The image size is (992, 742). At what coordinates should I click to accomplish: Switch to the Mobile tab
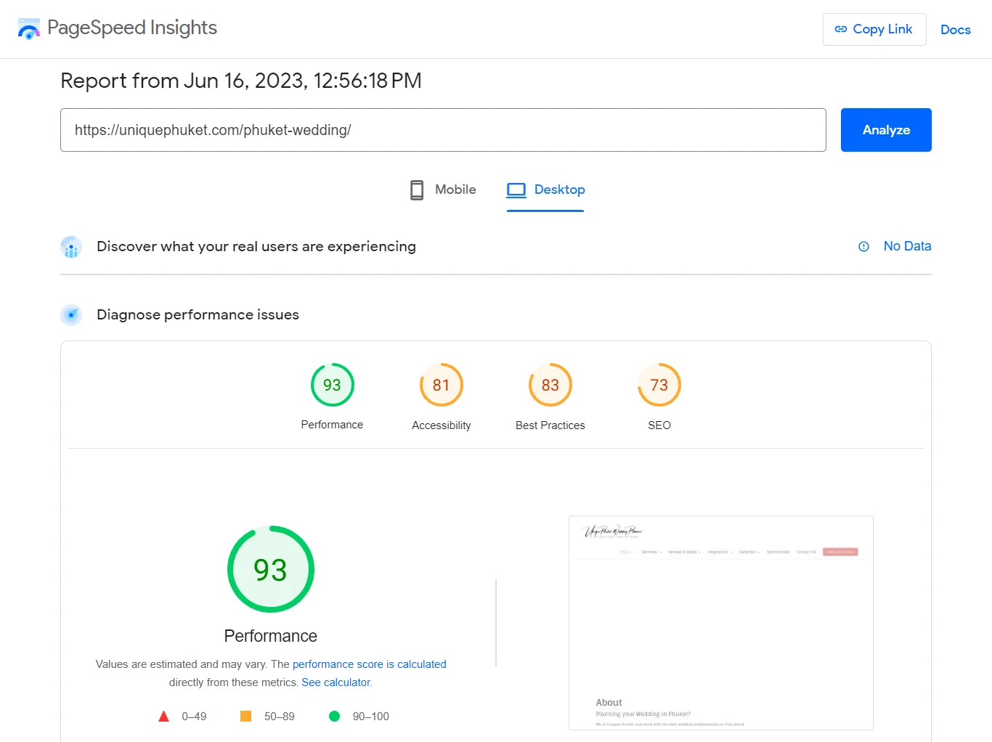tap(443, 189)
